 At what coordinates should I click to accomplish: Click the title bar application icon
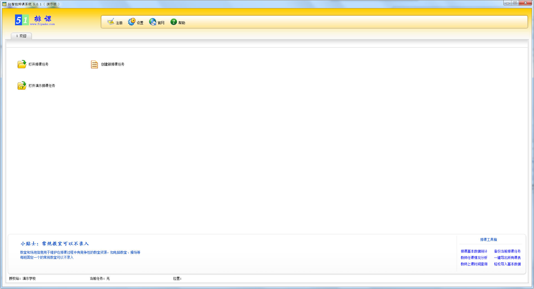tap(4, 4)
